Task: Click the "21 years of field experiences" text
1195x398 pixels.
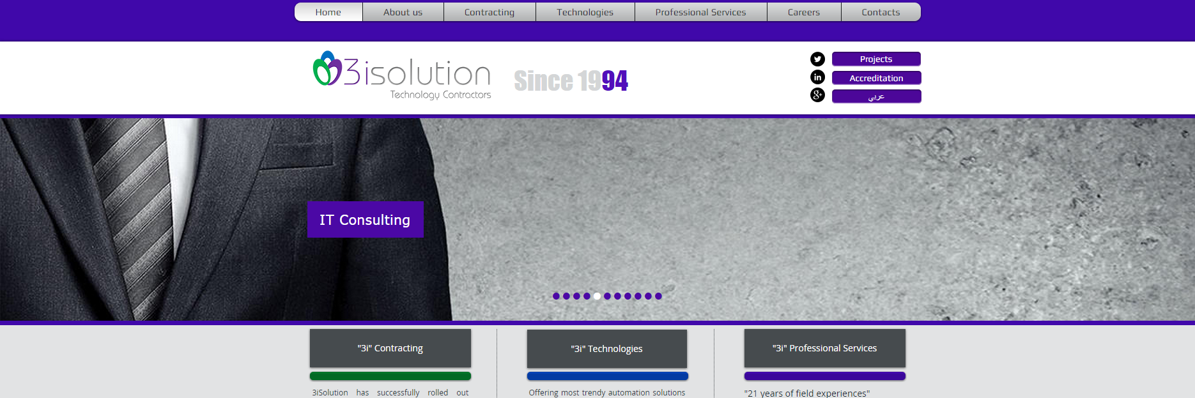Action: (807, 393)
